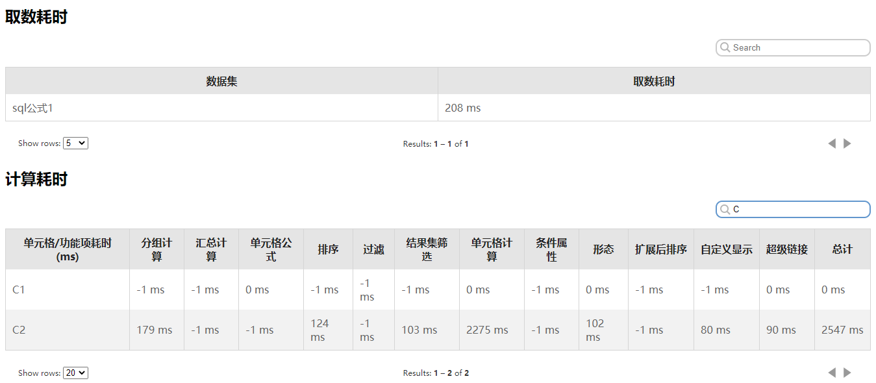876x383 pixels.
Task: Click the 分组计算 column header
Action: (156, 249)
